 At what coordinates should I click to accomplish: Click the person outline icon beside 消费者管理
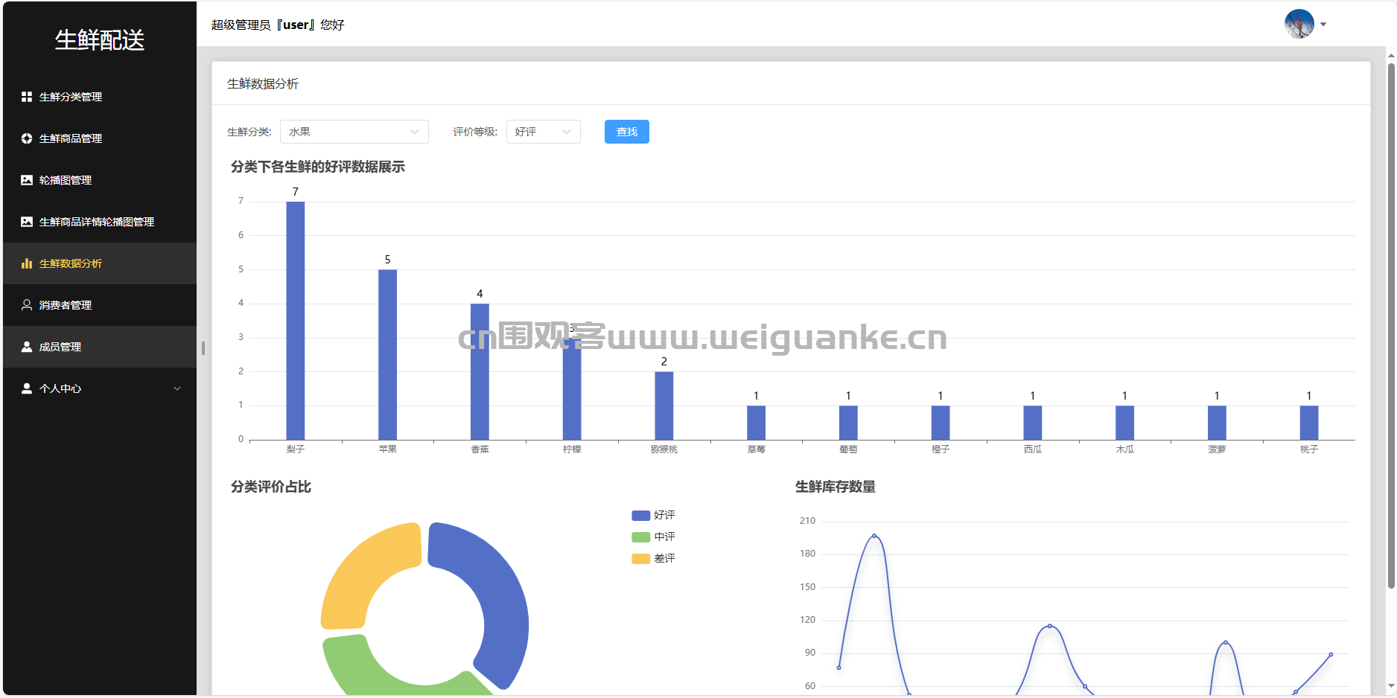(27, 305)
